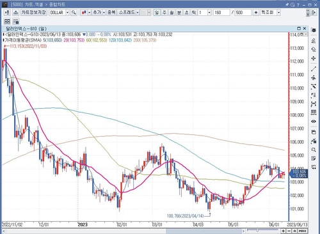This screenshot has height=234, width=320.
Task: Click the chart hierarchy icon in toolbar
Action: (15, 13)
